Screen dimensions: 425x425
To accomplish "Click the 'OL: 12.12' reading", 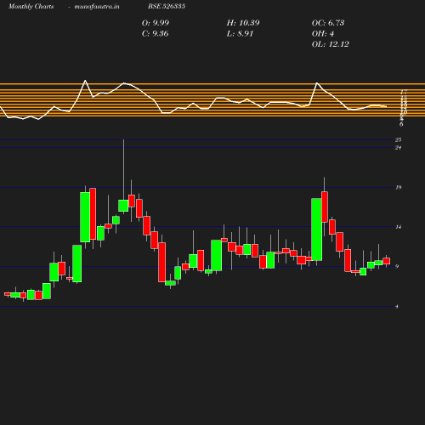I will coord(331,44).
